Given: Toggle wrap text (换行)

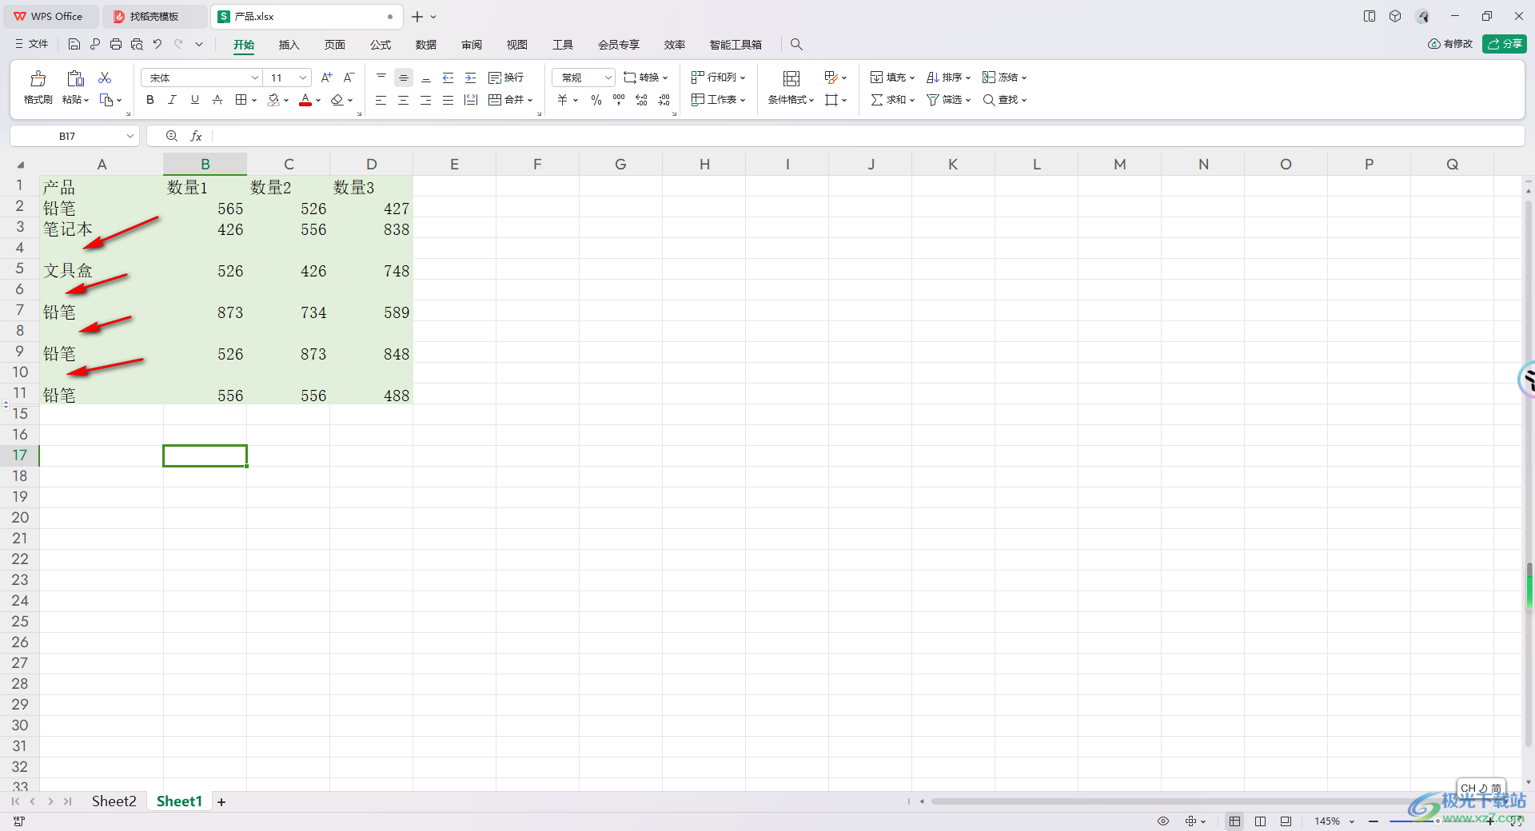Looking at the screenshot, I should pos(506,78).
